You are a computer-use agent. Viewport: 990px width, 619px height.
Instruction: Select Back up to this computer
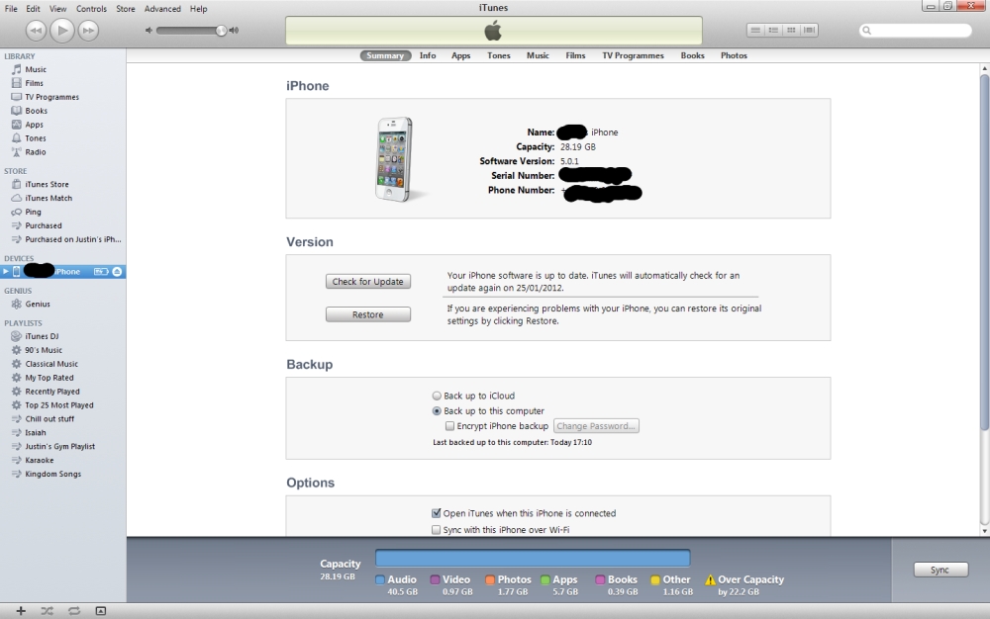pos(437,411)
